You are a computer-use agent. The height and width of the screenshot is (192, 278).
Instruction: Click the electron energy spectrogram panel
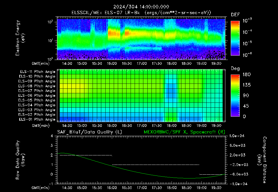pos(141,38)
